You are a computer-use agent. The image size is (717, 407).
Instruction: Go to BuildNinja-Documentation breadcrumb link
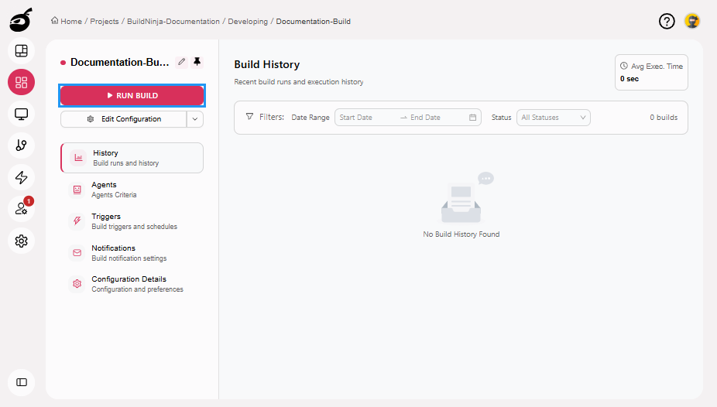pos(171,22)
